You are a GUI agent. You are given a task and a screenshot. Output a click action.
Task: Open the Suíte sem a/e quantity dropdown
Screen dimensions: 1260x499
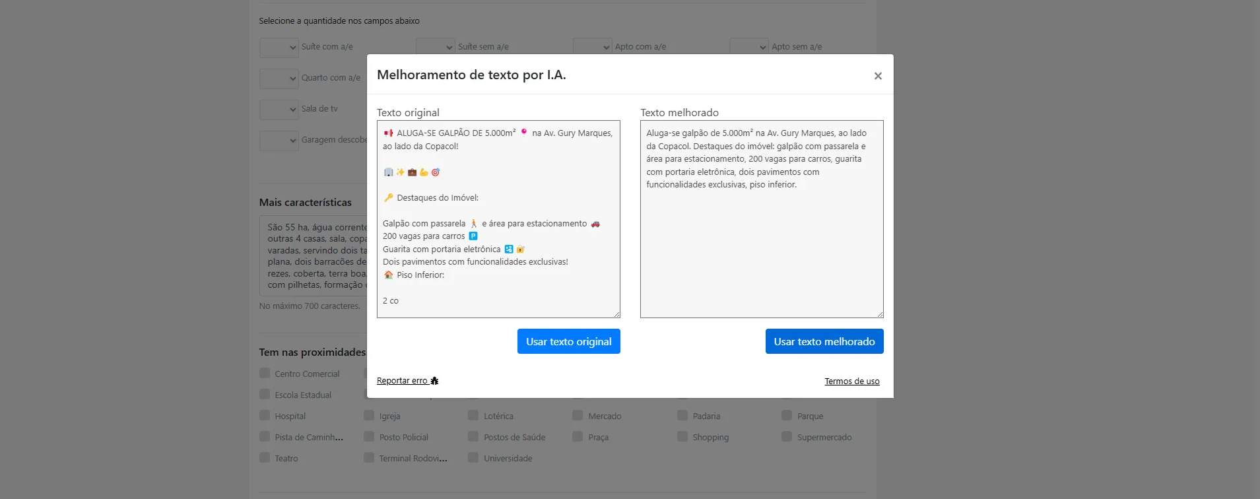(x=436, y=48)
